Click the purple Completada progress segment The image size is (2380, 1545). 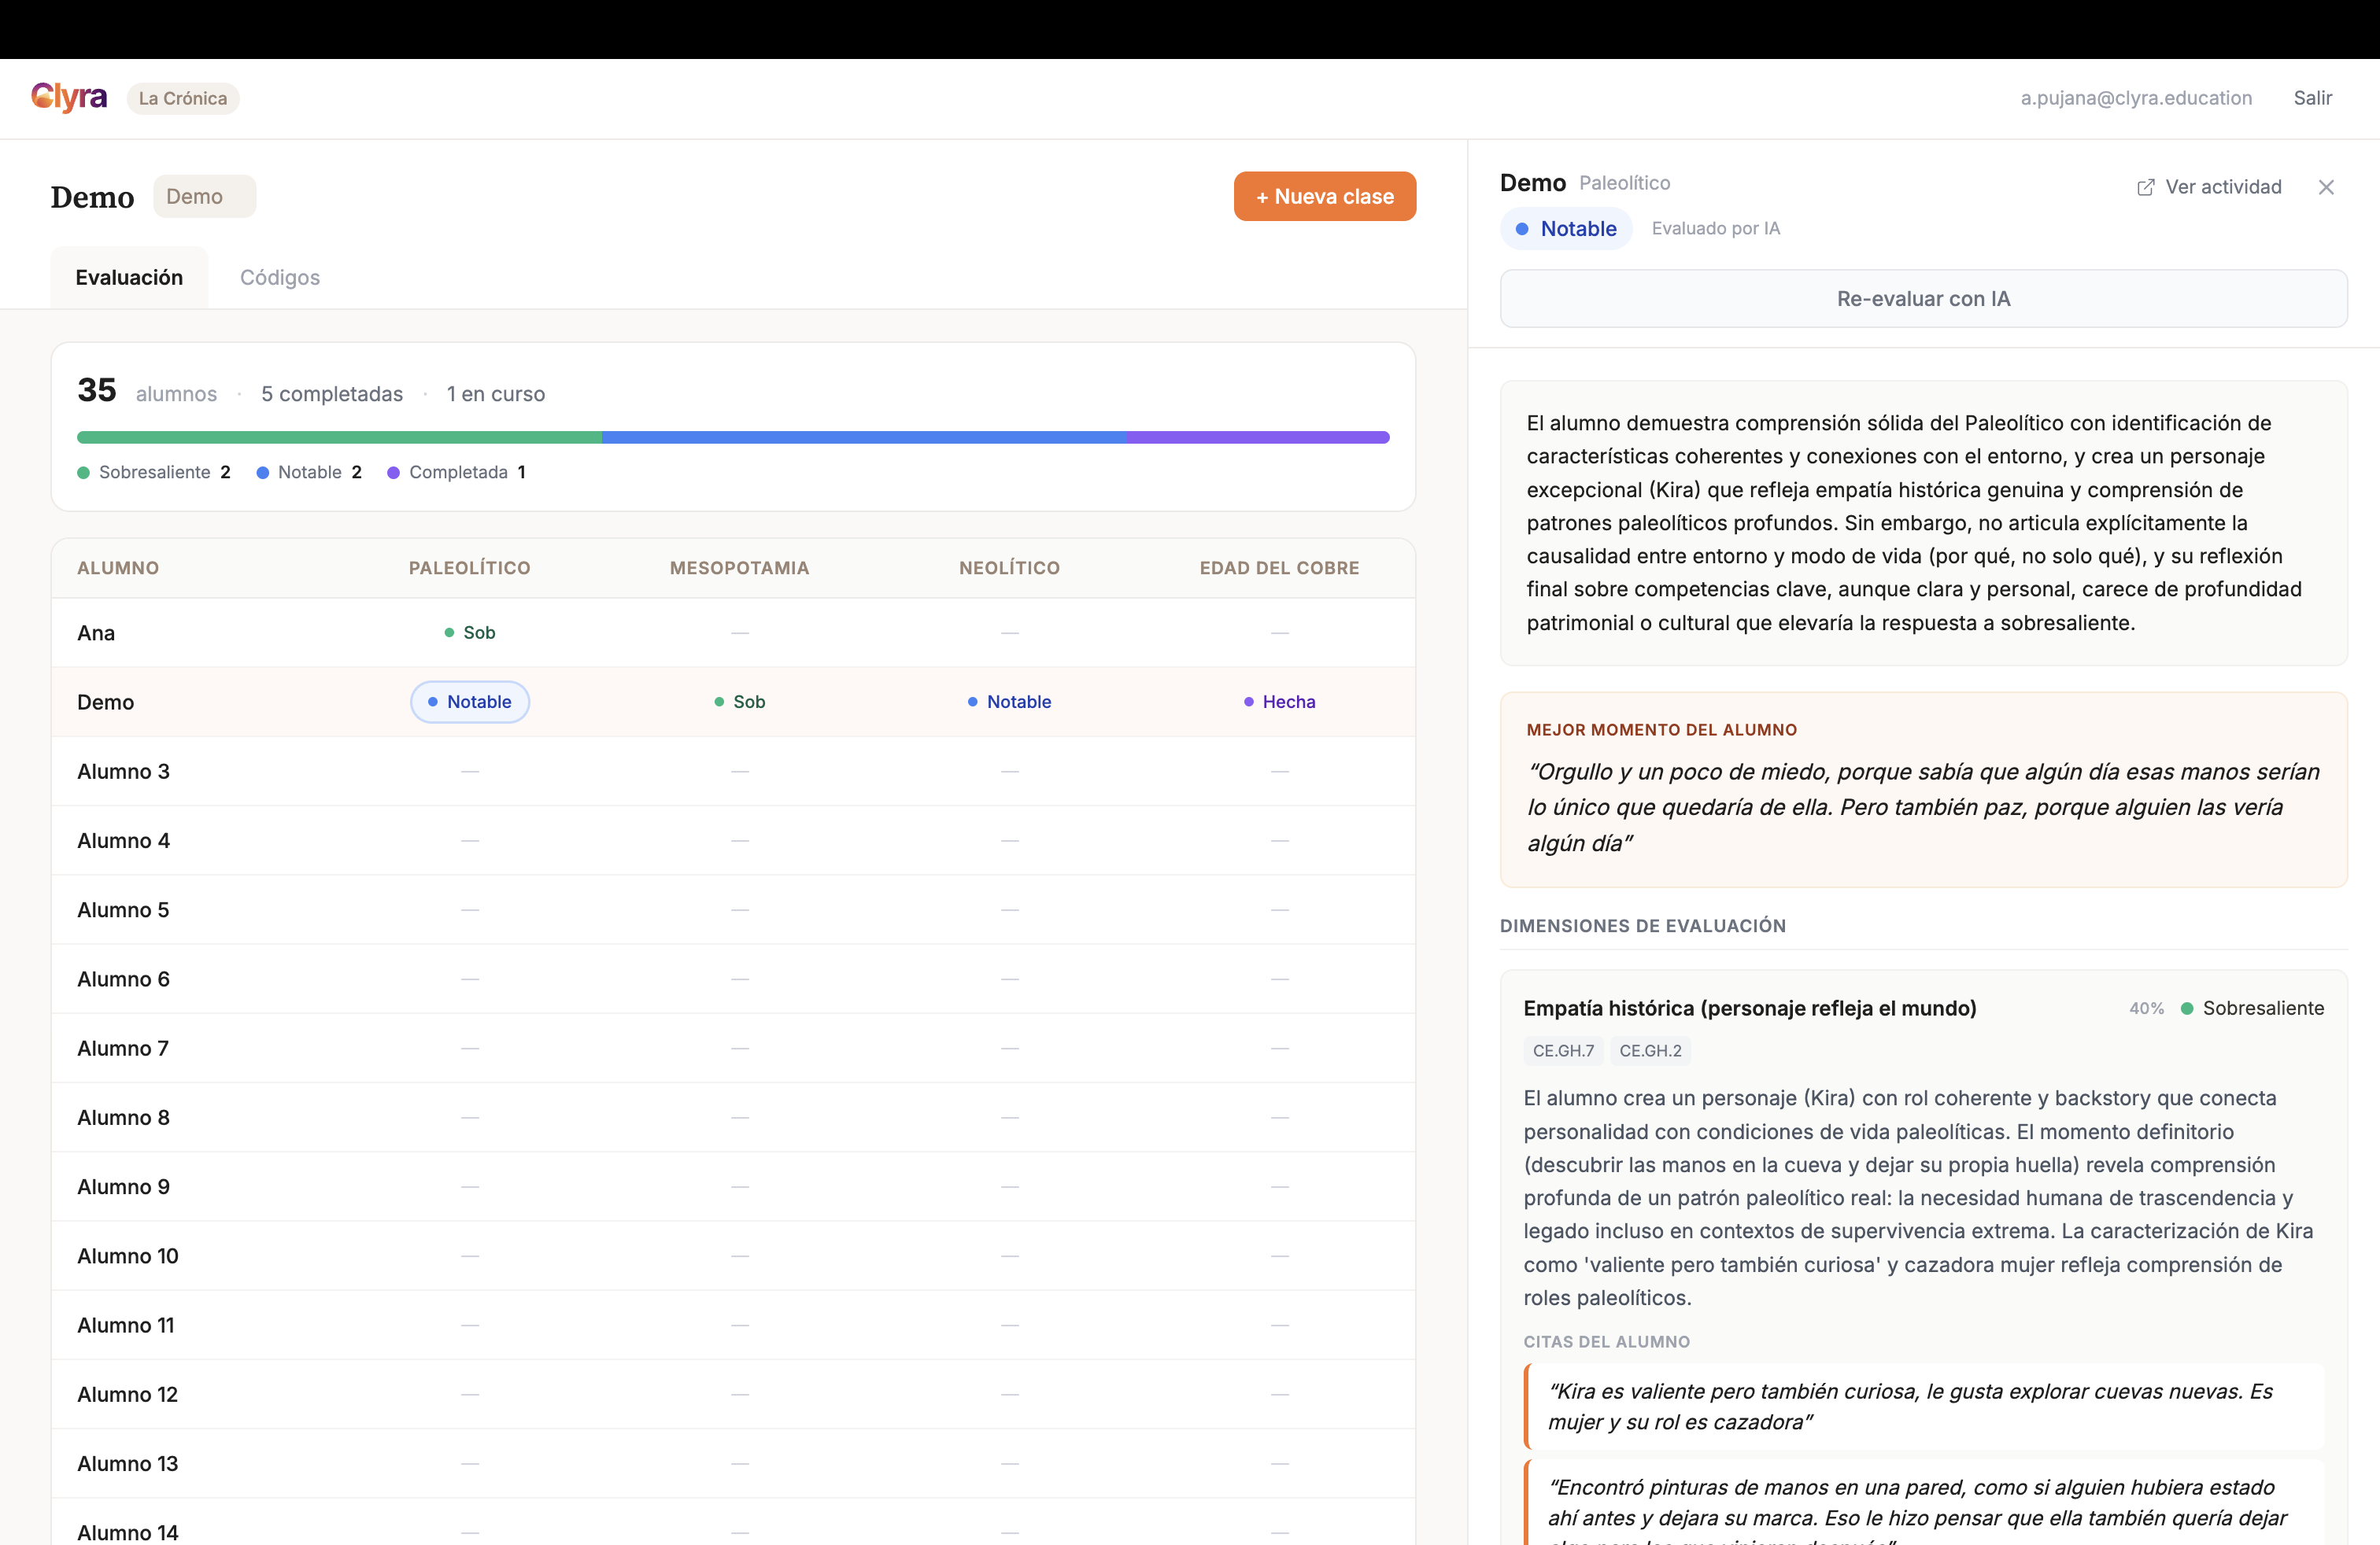(x=1258, y=437)
